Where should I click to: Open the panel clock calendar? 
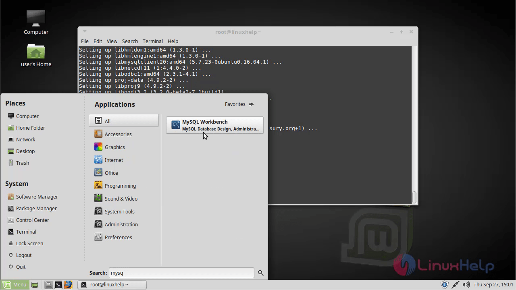pos(493,285)
